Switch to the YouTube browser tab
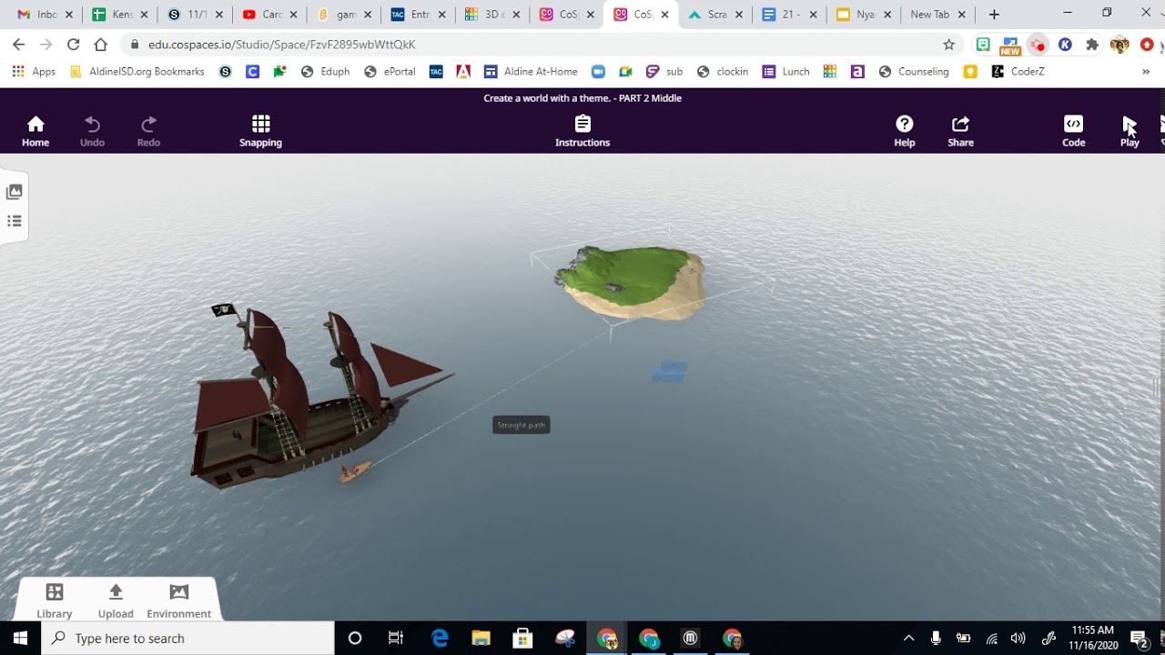Image resolution: width=1165 pixels, height=655 pixels. pyautogui.click(x=269, y=15)
